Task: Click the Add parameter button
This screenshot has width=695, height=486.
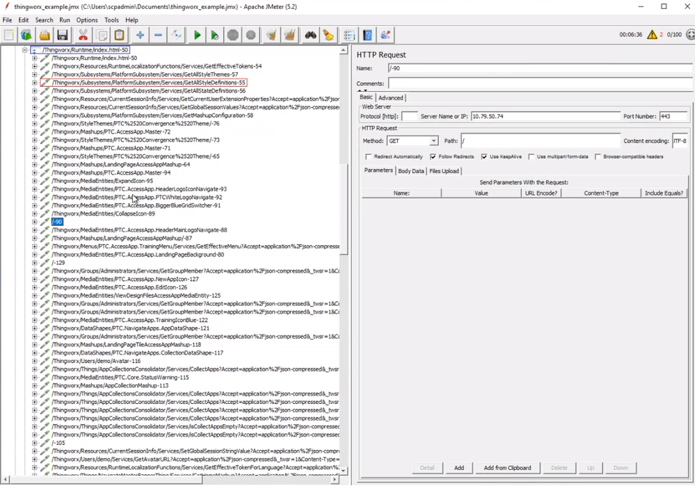Action: click(x=459, y=468)
